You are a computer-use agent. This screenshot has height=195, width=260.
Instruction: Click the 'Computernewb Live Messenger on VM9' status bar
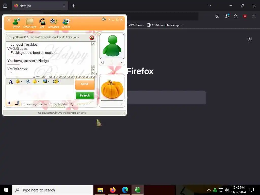tap(62, 113)
